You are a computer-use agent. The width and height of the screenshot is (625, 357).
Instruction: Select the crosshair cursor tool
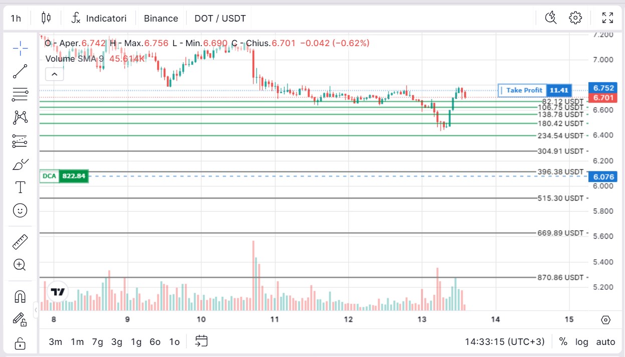[20, 48]
